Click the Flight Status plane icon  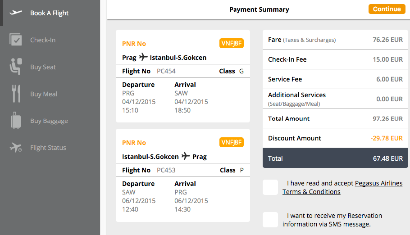pos(16,147)
